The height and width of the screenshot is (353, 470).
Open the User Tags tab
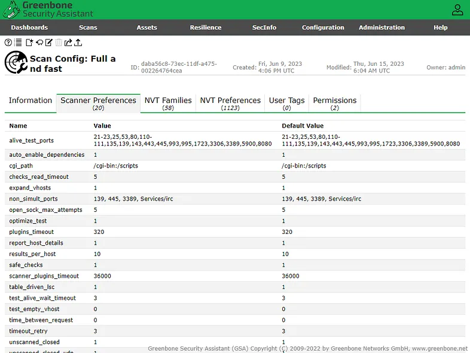coord(286,104)
